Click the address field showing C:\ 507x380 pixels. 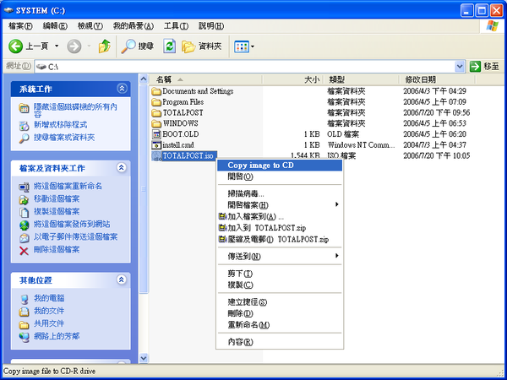point(244,67)
